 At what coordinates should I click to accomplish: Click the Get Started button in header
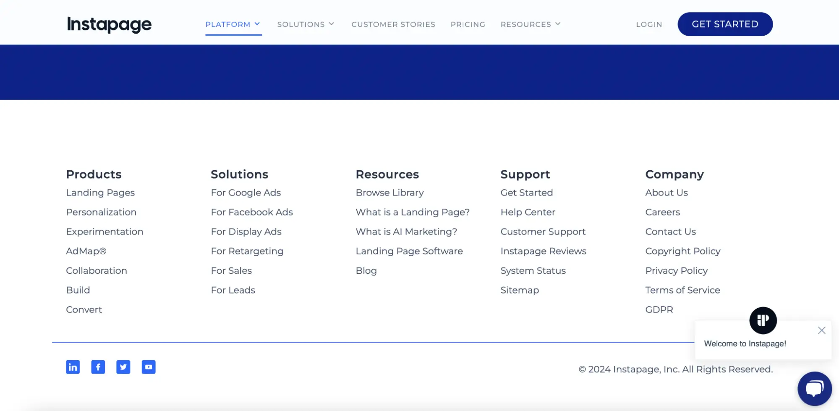725,24
